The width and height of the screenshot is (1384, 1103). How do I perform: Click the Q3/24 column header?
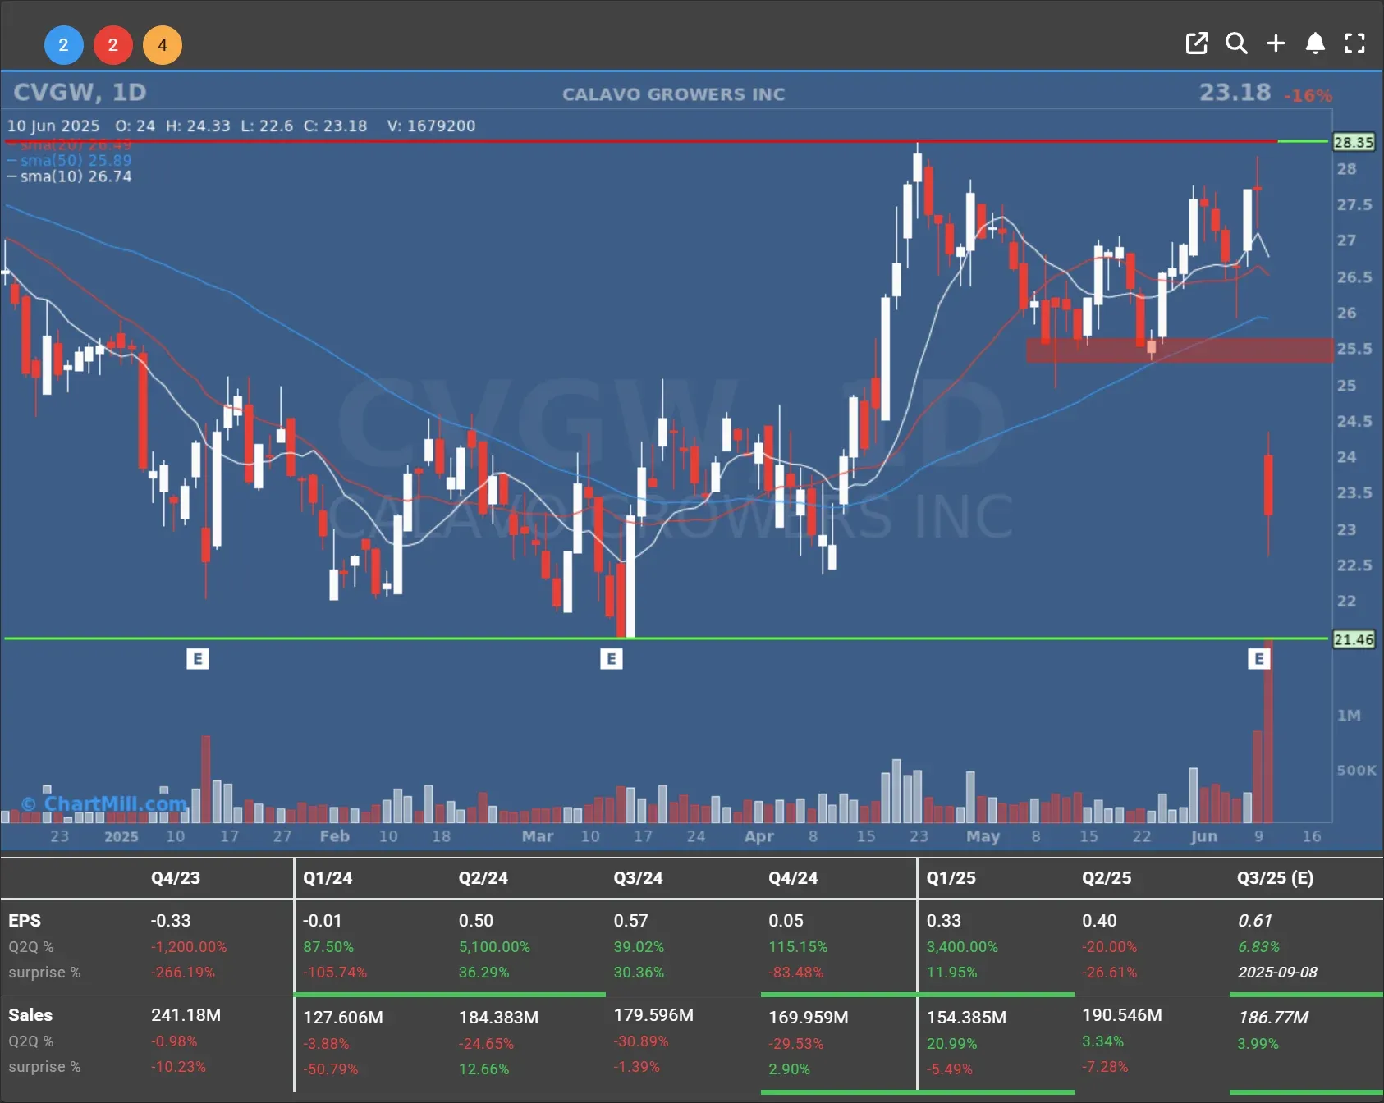tap(638, 878)
